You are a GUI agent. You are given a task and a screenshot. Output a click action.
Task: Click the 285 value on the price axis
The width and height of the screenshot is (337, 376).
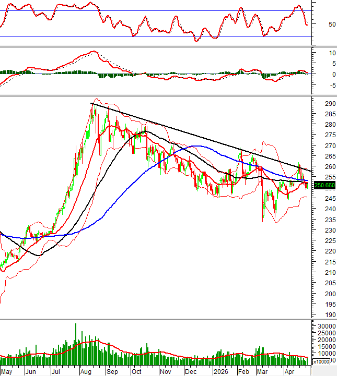pyautogui.click(x=330, y=114)
